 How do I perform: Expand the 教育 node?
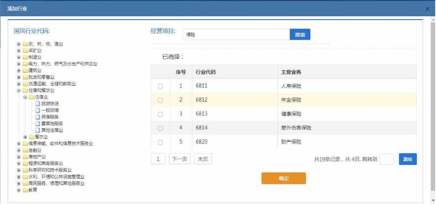pyautogui.click(x=19, y=190)
